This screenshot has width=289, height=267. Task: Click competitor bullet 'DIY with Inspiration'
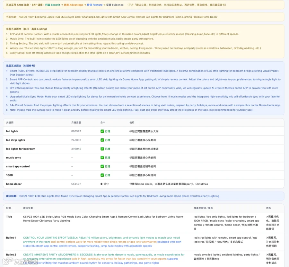tap(144, 90)
